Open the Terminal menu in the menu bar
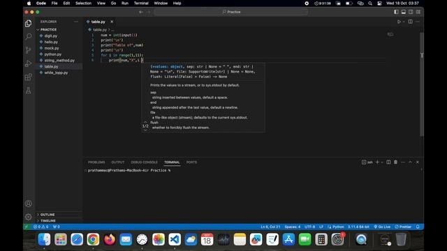Screen dimensions: 447x251 pos(141,3)
